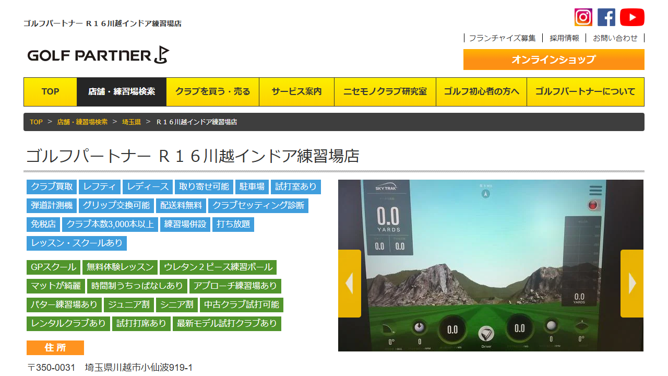Click 埼玉県 breadcrumb link
Viewport: 668px width, 376px height.
pyautogui.click(x=132, y=122)
